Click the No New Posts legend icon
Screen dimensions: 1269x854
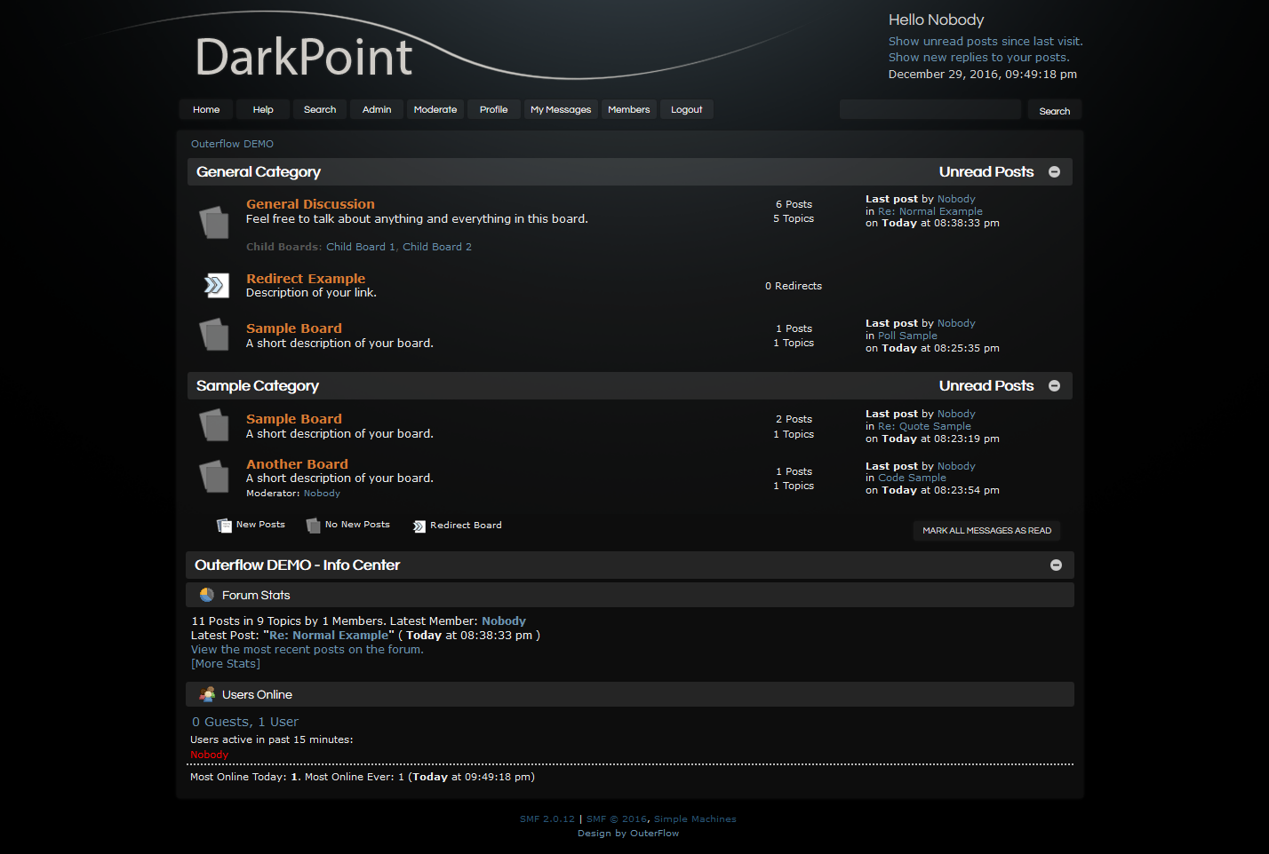tap(313, 526)
